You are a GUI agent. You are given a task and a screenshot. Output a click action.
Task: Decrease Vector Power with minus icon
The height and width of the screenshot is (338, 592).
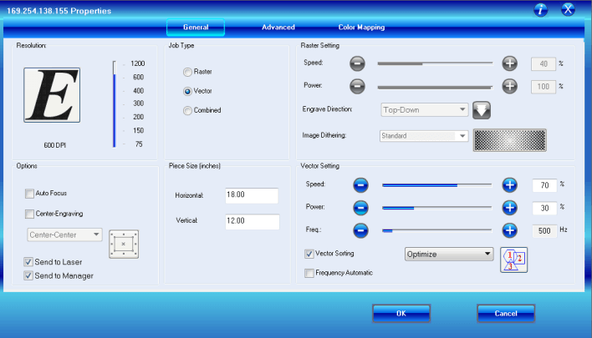360,208
